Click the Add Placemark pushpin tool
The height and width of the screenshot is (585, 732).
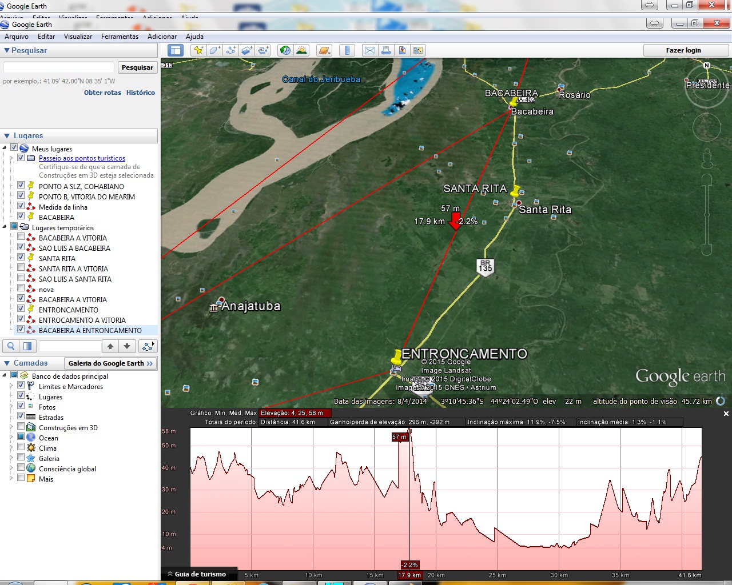(x=198, y=50)
